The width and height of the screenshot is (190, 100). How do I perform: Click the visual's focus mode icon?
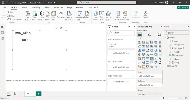pos(61,28)
